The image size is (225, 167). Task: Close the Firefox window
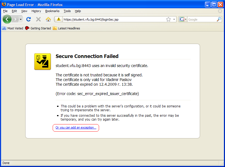220,5
